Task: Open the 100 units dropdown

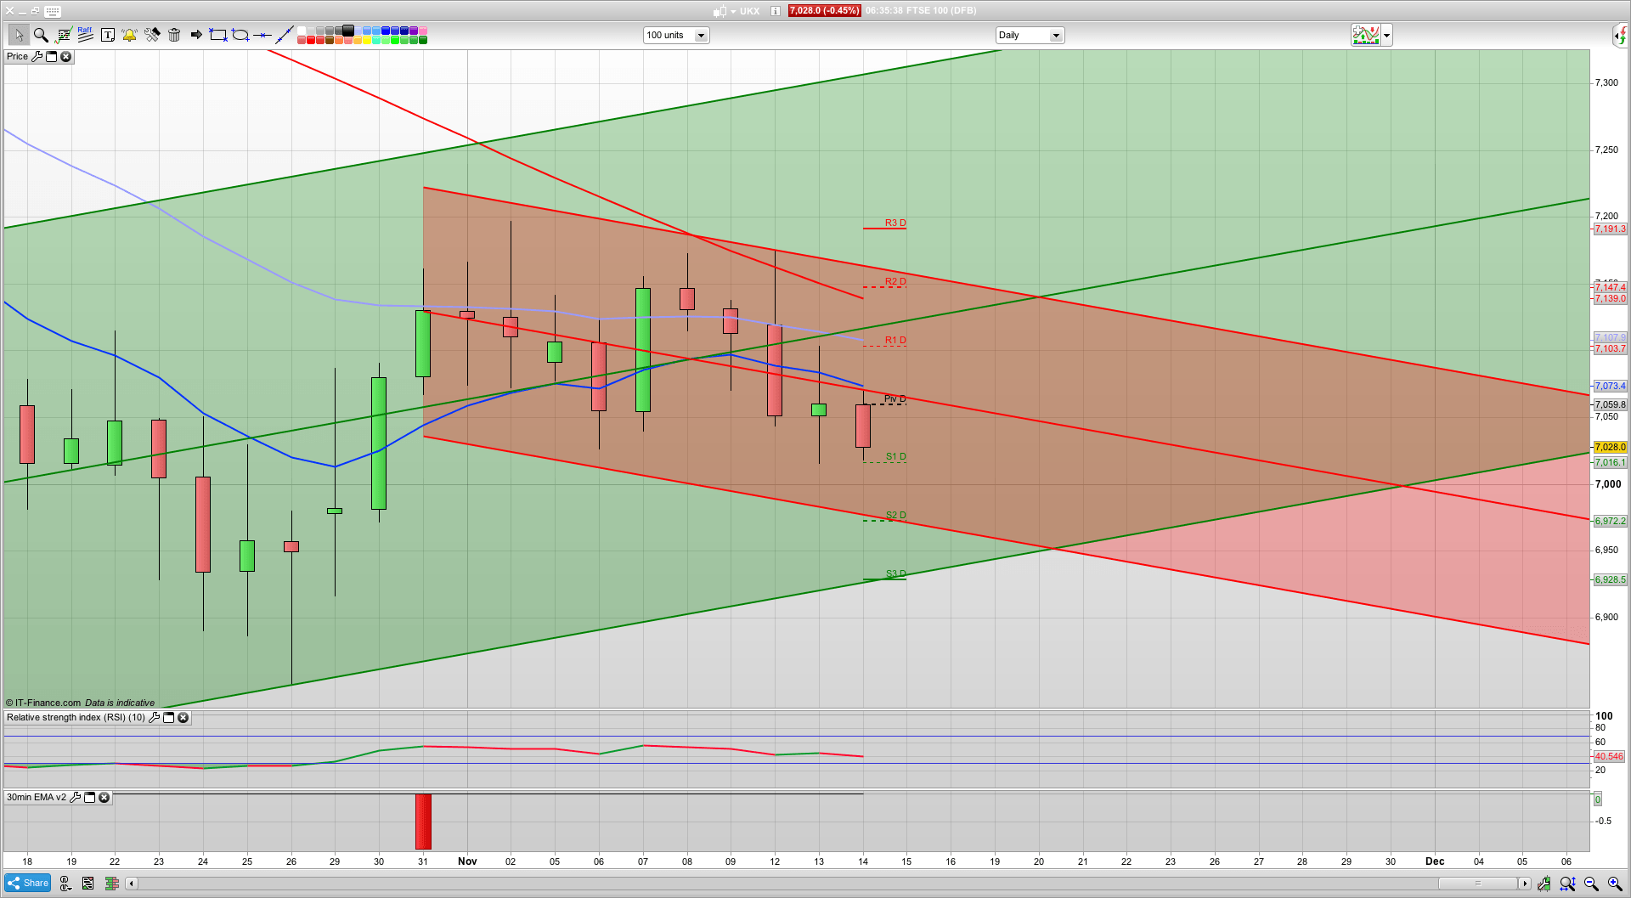Action: [701, 36]
